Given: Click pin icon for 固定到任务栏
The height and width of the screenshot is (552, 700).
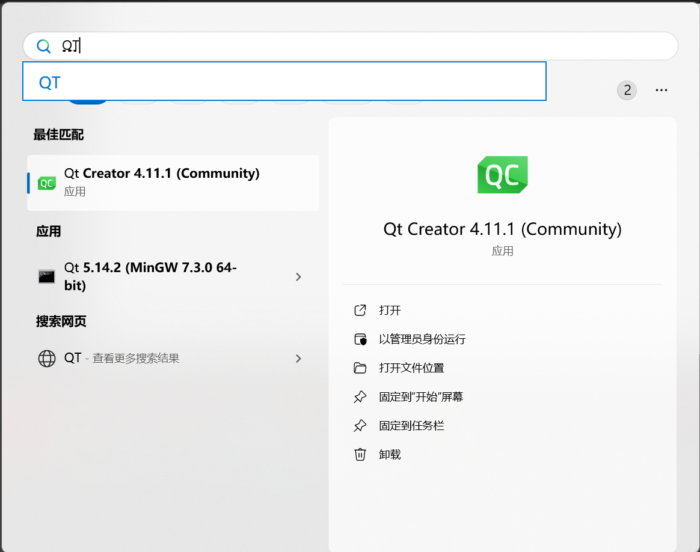Looking at the screenshot, I should pyautogui.click(x=360, y=426).
